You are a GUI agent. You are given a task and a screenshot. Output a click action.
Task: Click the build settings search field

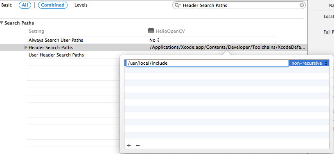point(239,5)
